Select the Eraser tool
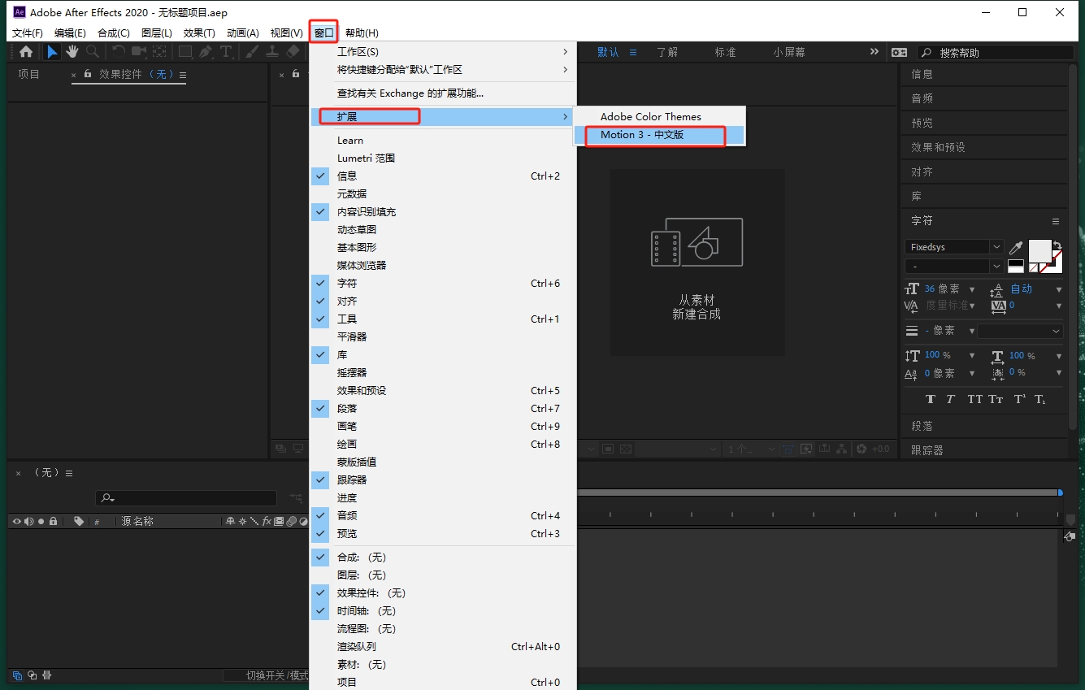 click(293, 52)
